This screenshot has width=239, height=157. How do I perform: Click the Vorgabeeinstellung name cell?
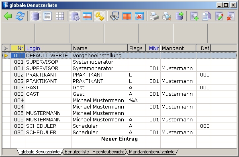(x=100, y=56)
